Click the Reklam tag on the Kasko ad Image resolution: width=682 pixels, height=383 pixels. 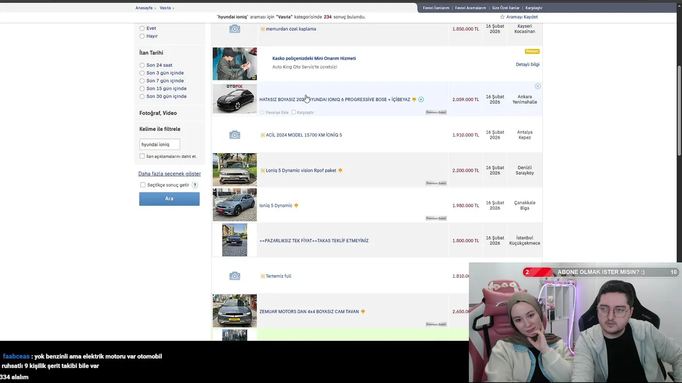coord(532,51)
